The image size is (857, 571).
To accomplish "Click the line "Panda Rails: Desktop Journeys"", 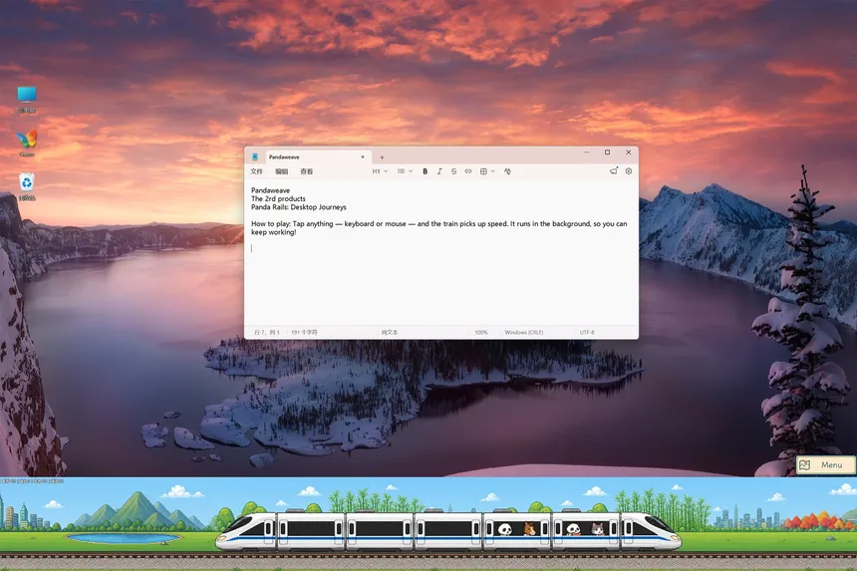I will [x=298, y=207].
